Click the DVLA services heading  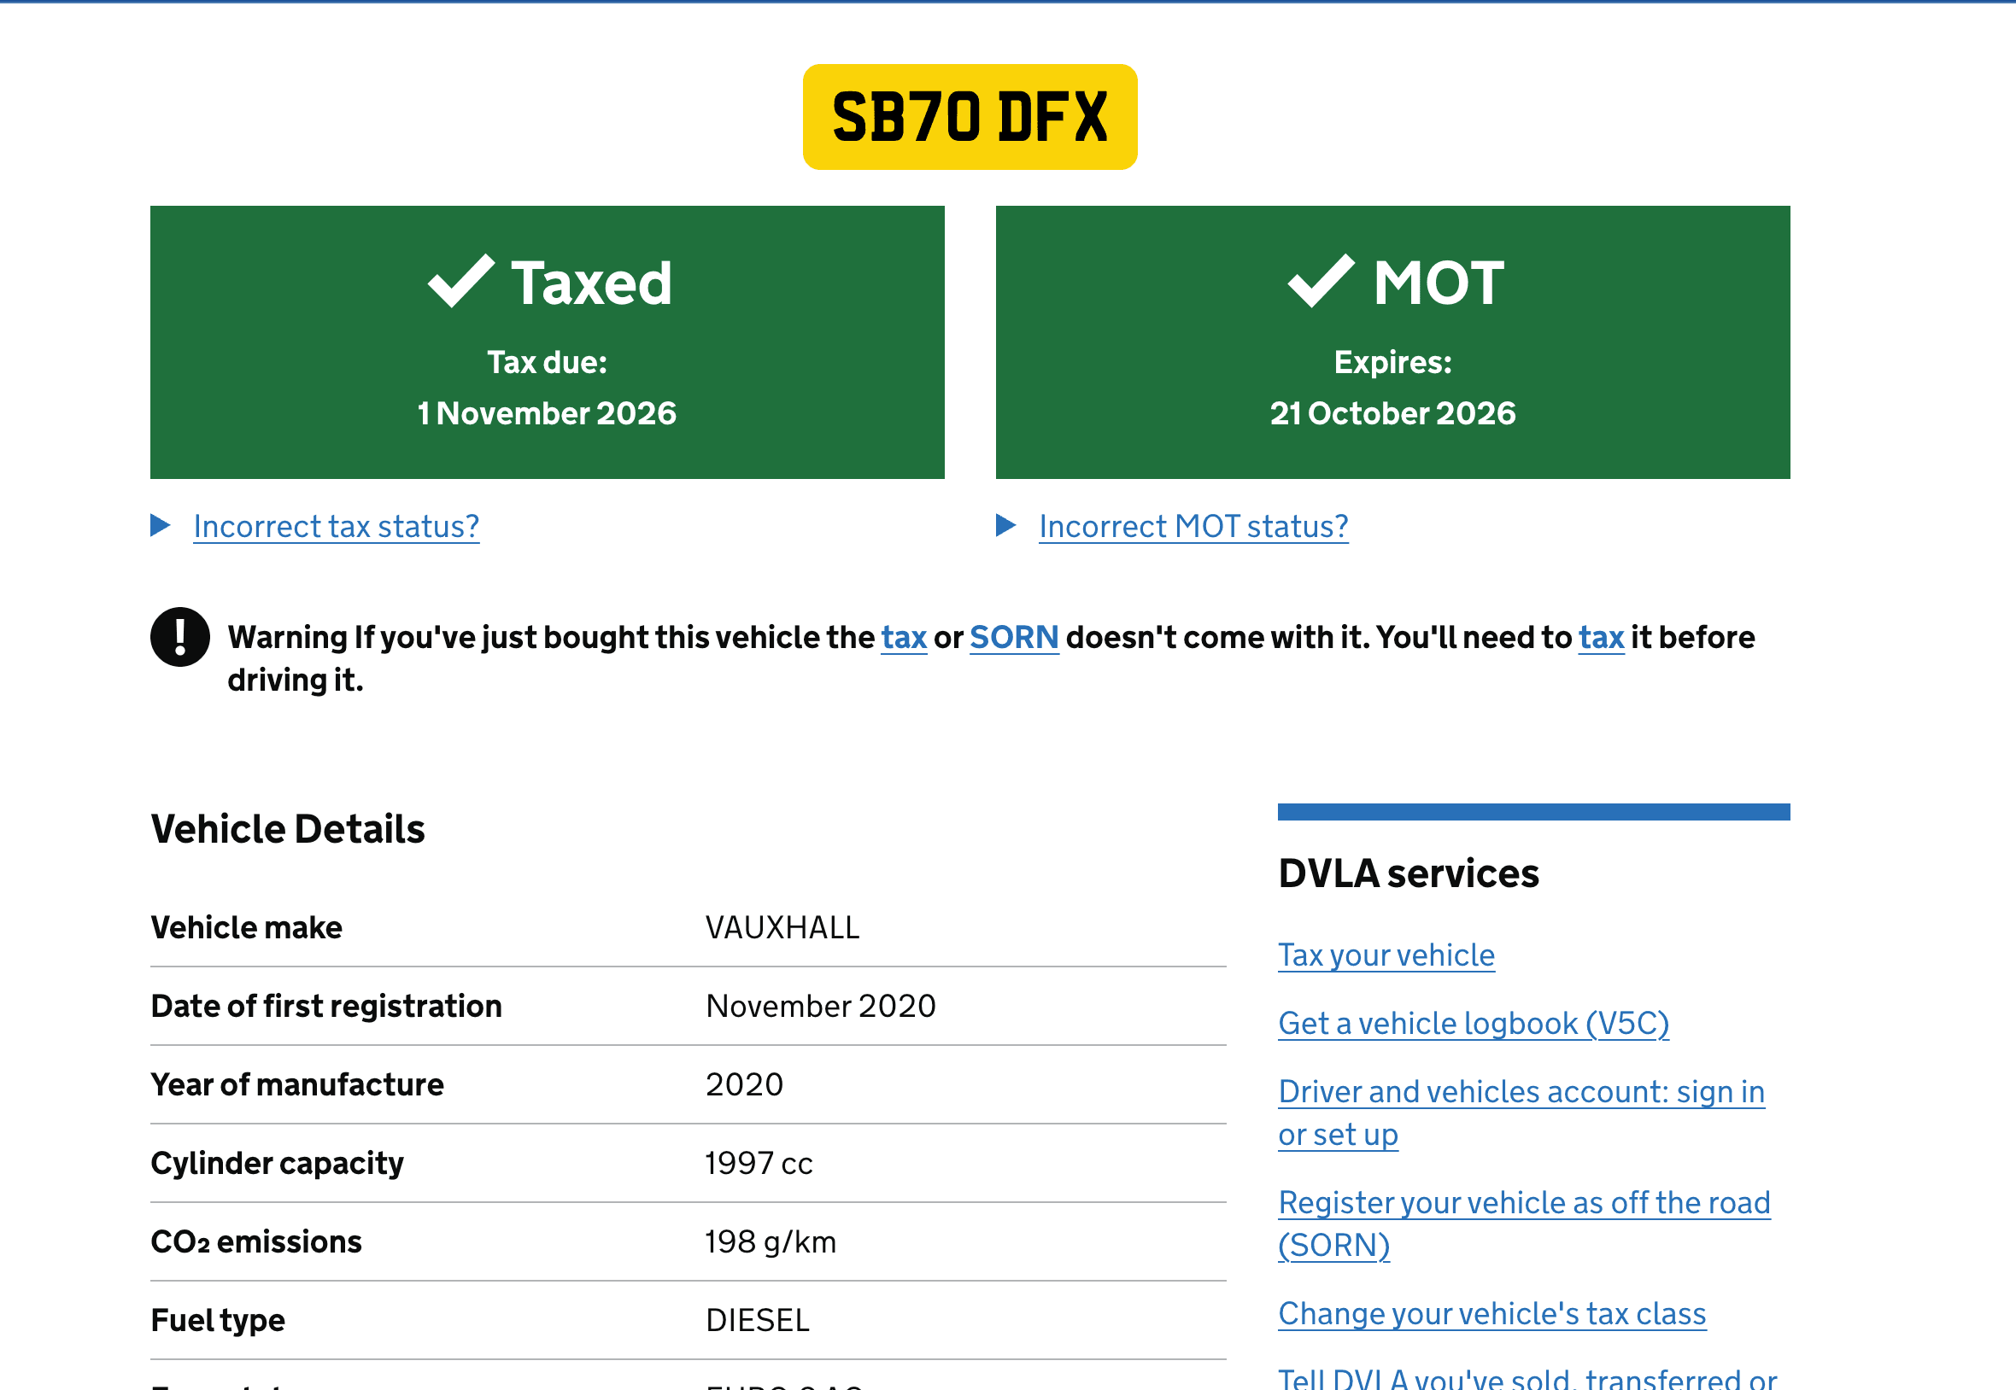coord(1408,873)
